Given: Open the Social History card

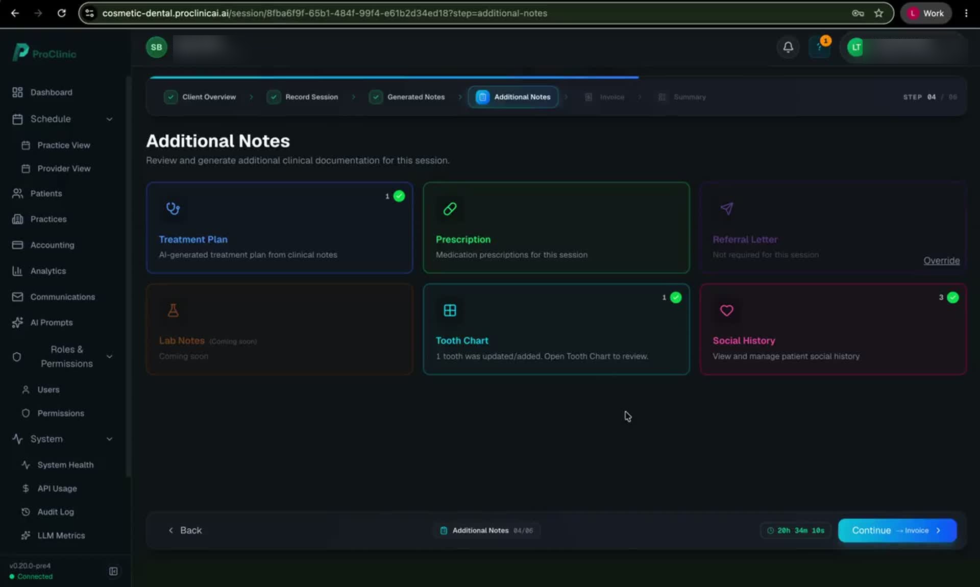Looking at the screenshot, I should 833,329.
